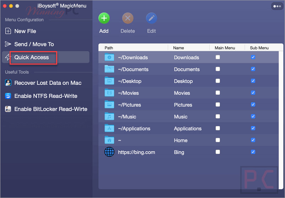Select the ~/Documents path text
The image size is (285, 198).
[x=133, y=69]
